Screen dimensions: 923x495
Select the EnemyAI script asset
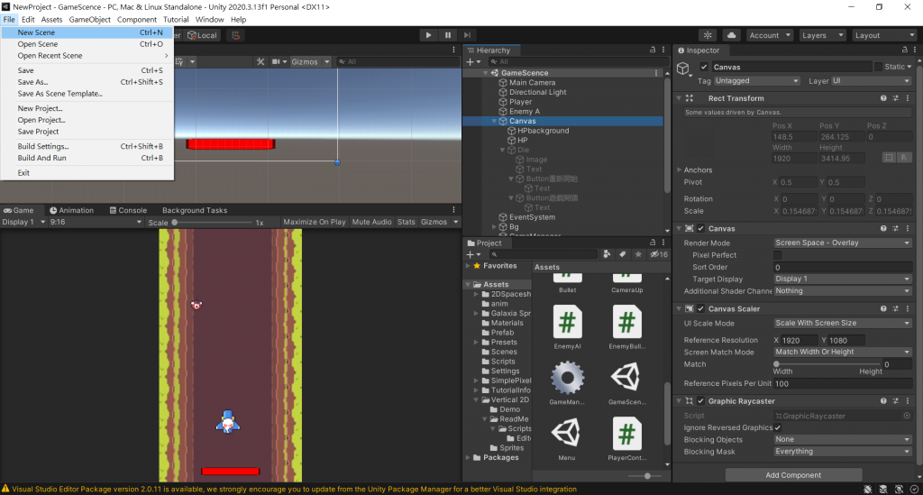click(x=568, y=326)
